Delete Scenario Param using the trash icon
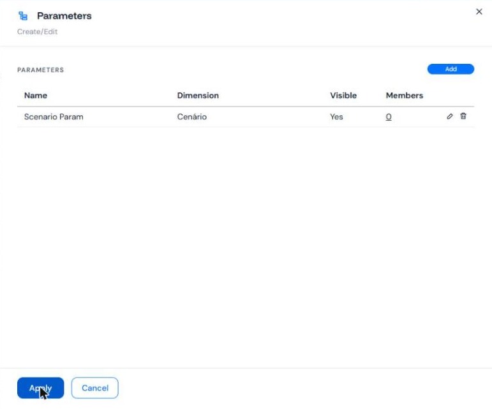Image resolution: width=492 pixels, height=409 pixels. 463,116
